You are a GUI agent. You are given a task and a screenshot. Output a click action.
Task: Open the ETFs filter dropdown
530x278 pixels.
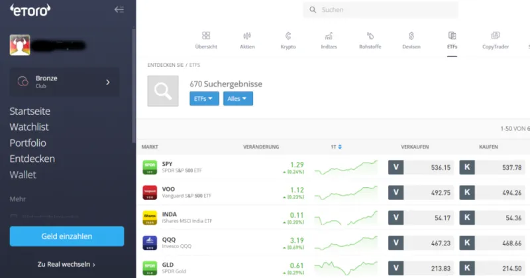point(204,99)
